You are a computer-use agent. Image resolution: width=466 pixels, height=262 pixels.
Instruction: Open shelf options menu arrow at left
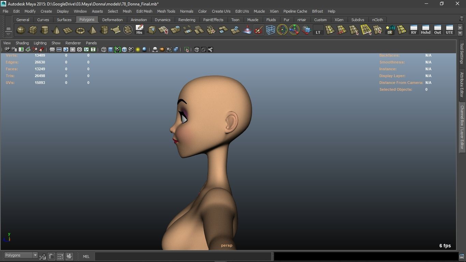9,34
